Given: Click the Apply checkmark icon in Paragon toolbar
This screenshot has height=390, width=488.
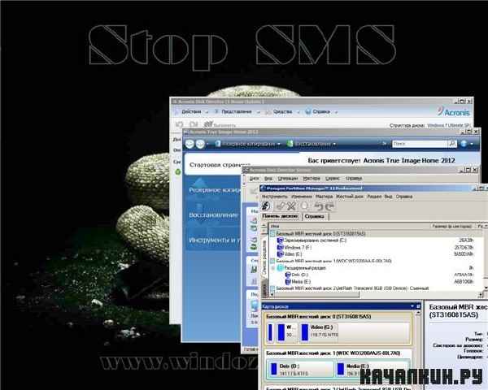Looking at the screenshot, I should coord(281,206).
